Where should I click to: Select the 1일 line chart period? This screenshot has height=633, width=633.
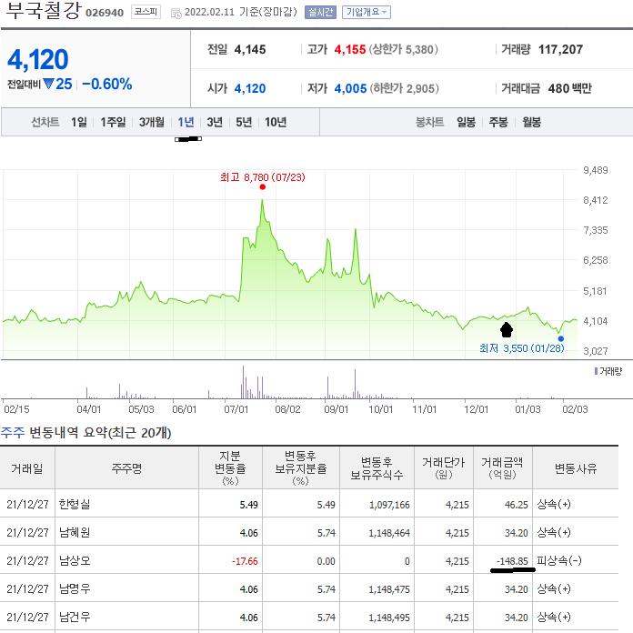[x=79, y=122]
